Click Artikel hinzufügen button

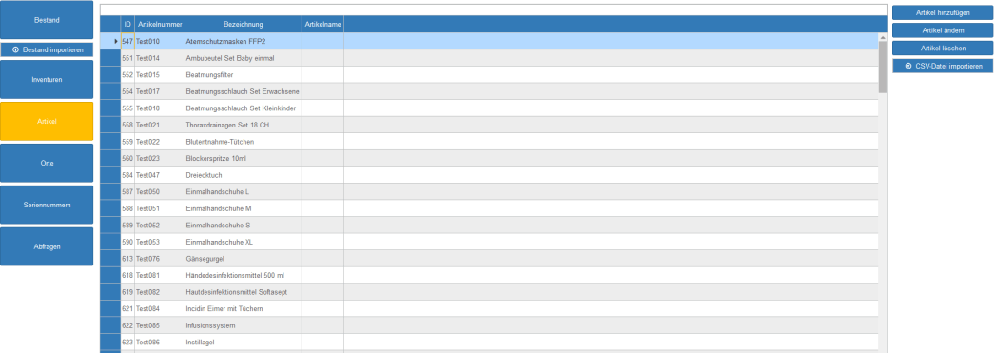(x=943, y=12)
